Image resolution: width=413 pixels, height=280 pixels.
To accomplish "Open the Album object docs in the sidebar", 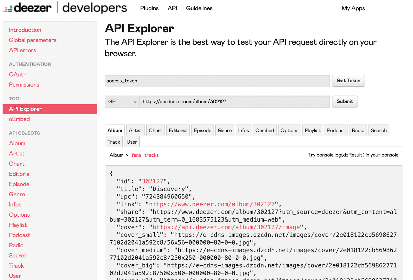I will click(x=17, y=143).
